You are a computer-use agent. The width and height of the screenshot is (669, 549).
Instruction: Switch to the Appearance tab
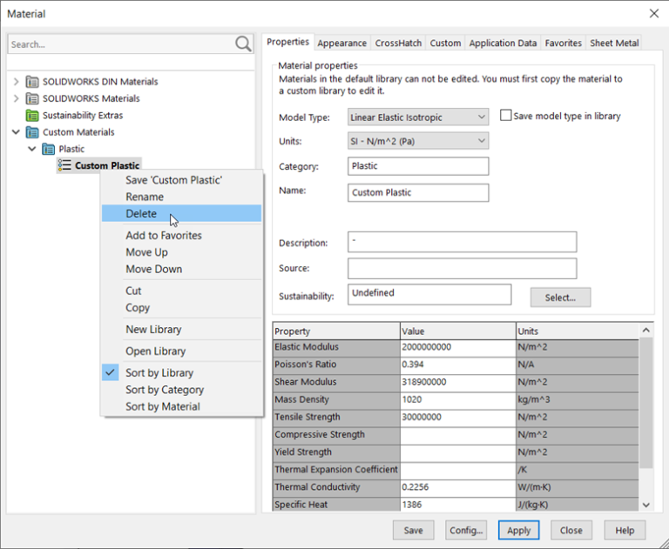pyautogui.click(x=341, y=43)
